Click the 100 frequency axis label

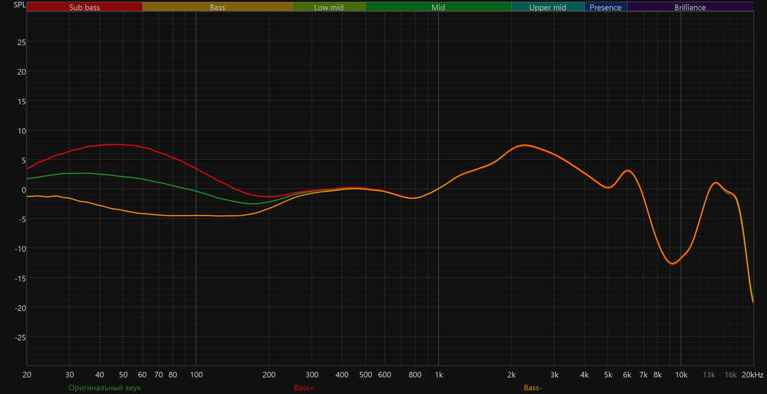[x=196, y=375]
